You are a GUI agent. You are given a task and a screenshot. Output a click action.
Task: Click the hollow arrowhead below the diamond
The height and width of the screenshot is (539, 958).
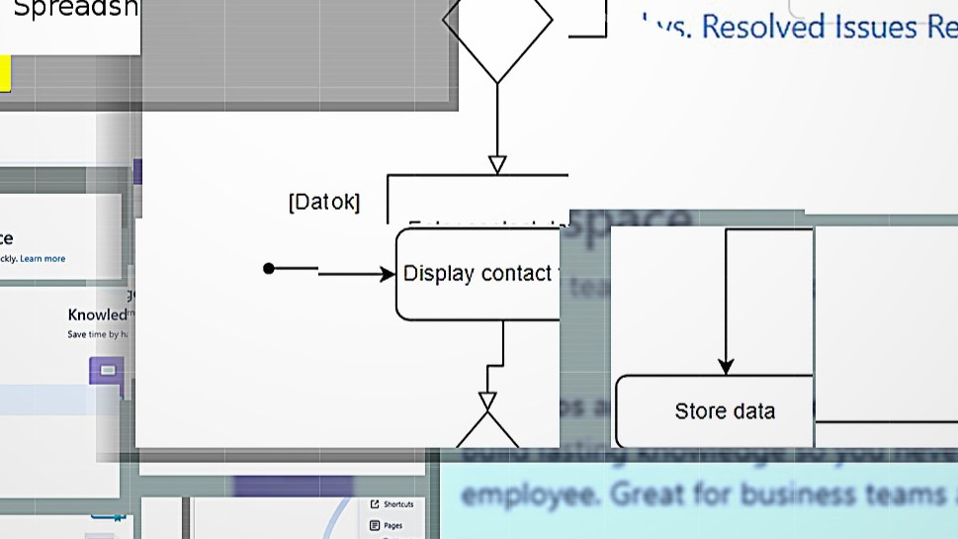point(497,164)
